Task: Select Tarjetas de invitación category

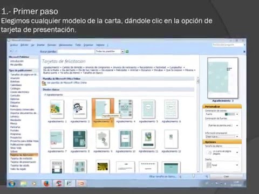Action: [22, 158]
